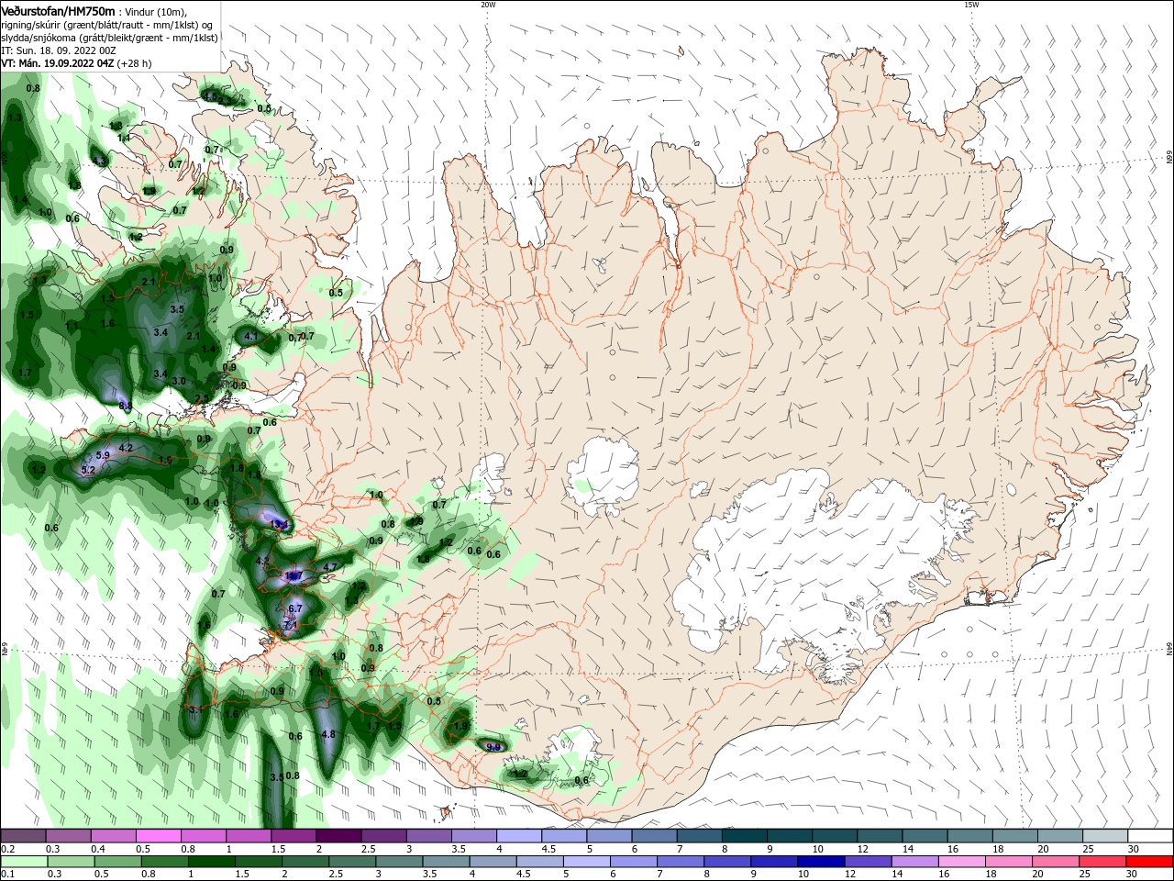Click the 2.3 precipitation value
1174x881 pixels.
click(x=226, y=100)
